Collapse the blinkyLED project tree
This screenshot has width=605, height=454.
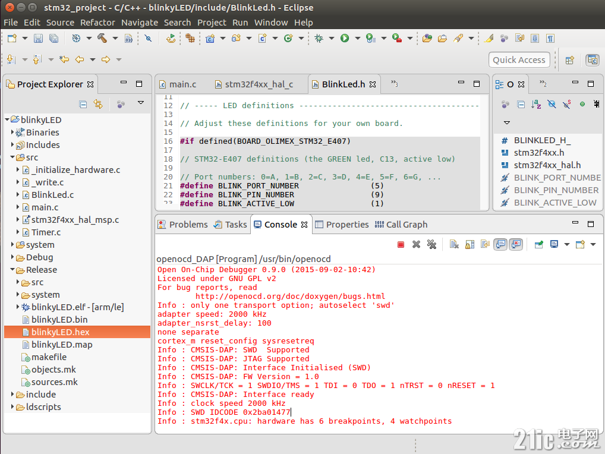[7, 119]
